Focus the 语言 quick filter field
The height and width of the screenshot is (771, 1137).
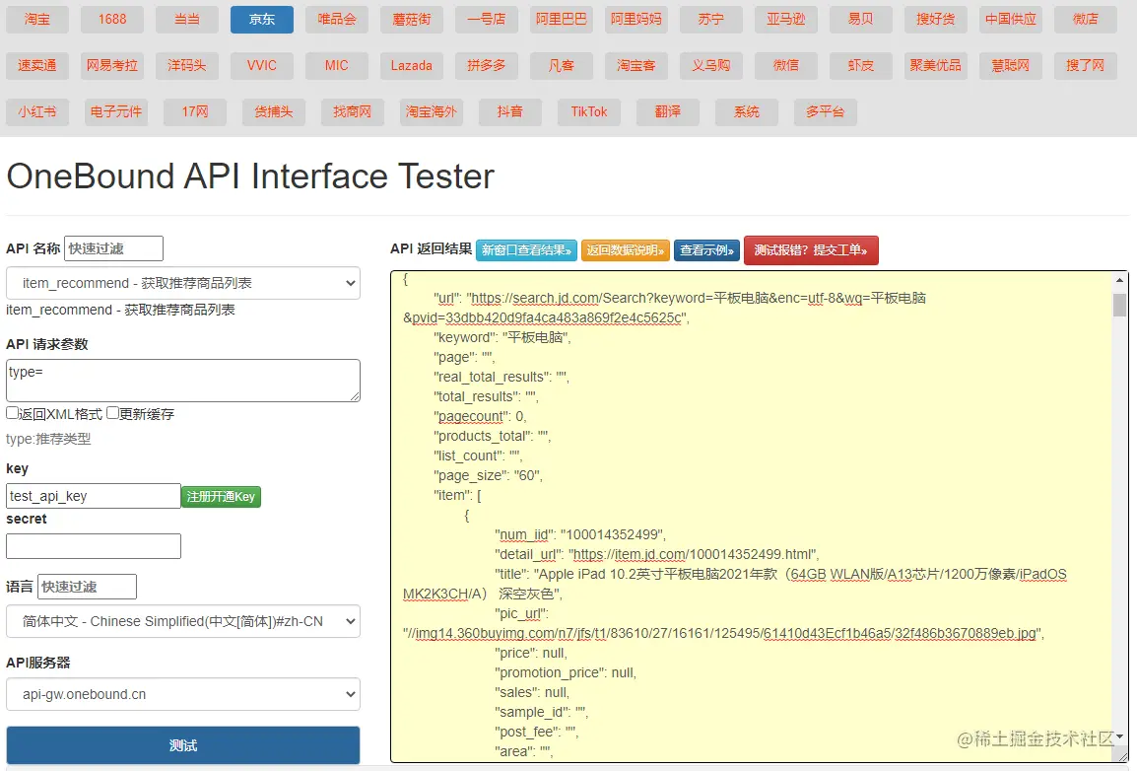coord(87,587)
